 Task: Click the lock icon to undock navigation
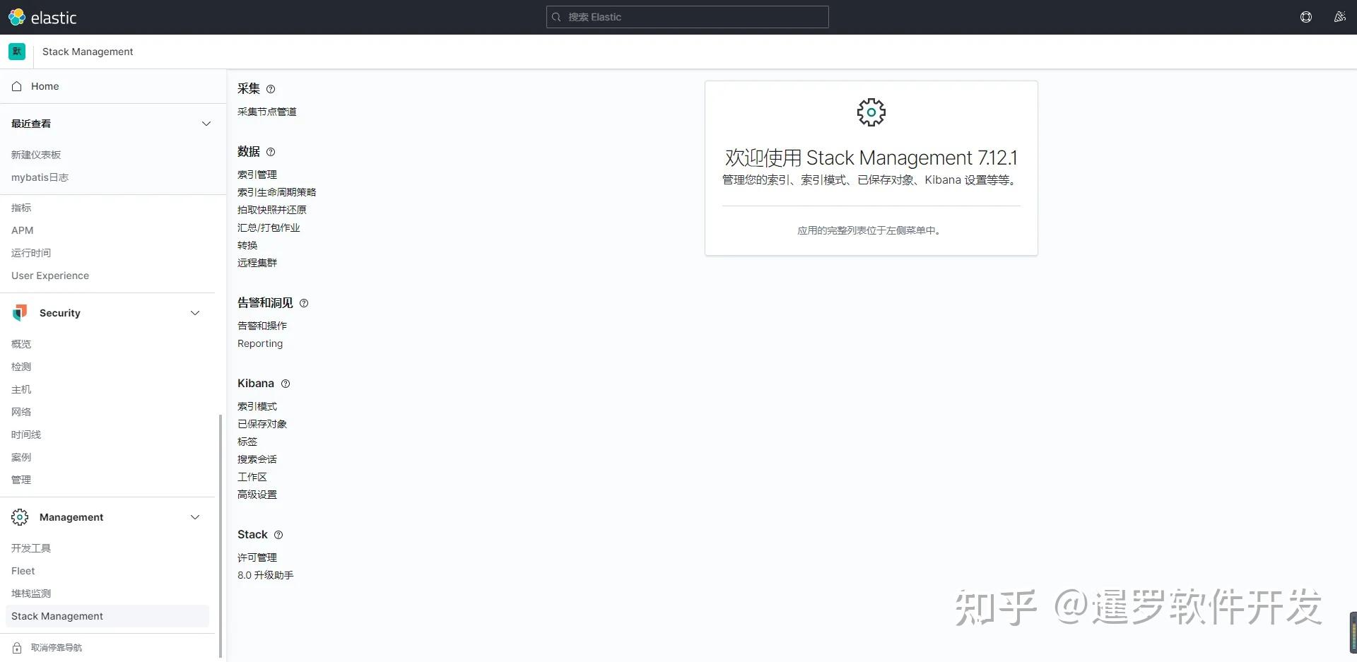click(x=17, y=648)
